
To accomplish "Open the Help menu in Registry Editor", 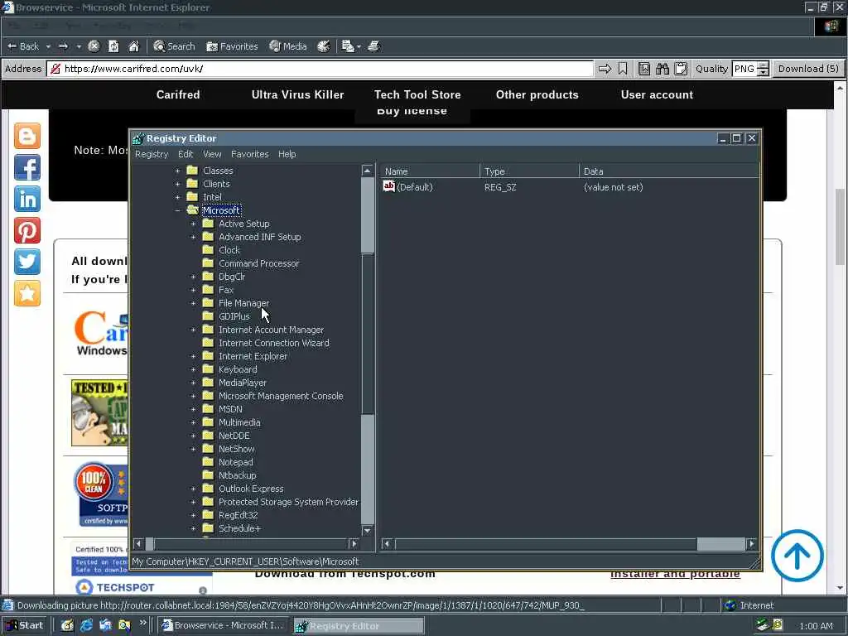I will point(287,154).
